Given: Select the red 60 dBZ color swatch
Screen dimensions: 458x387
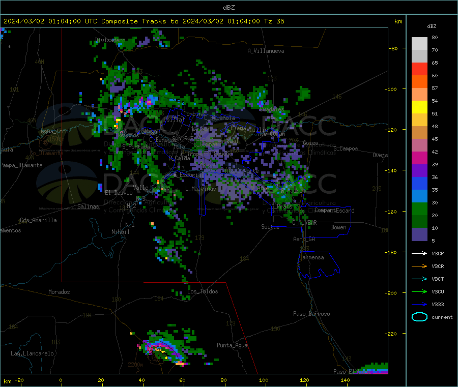Looking at the screenshot, I should [419, 69].
